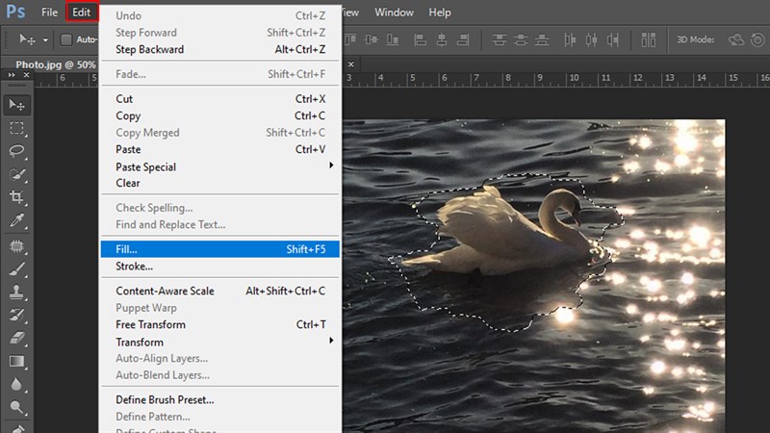The height and width of the screenshot is (433, 770).
Task: Click distribute horizontal centers icon
Action: tap(591, 39)
